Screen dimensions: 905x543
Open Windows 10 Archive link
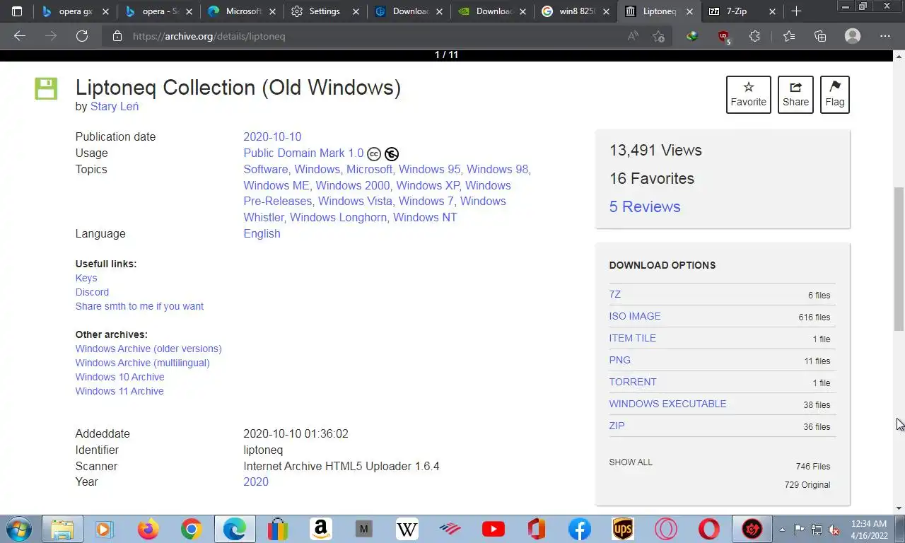[119, 377]
